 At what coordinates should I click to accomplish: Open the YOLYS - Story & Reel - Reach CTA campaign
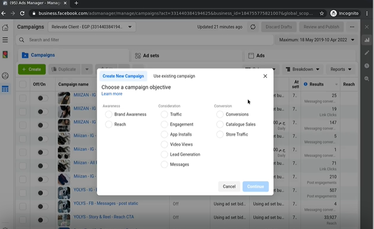104,217
